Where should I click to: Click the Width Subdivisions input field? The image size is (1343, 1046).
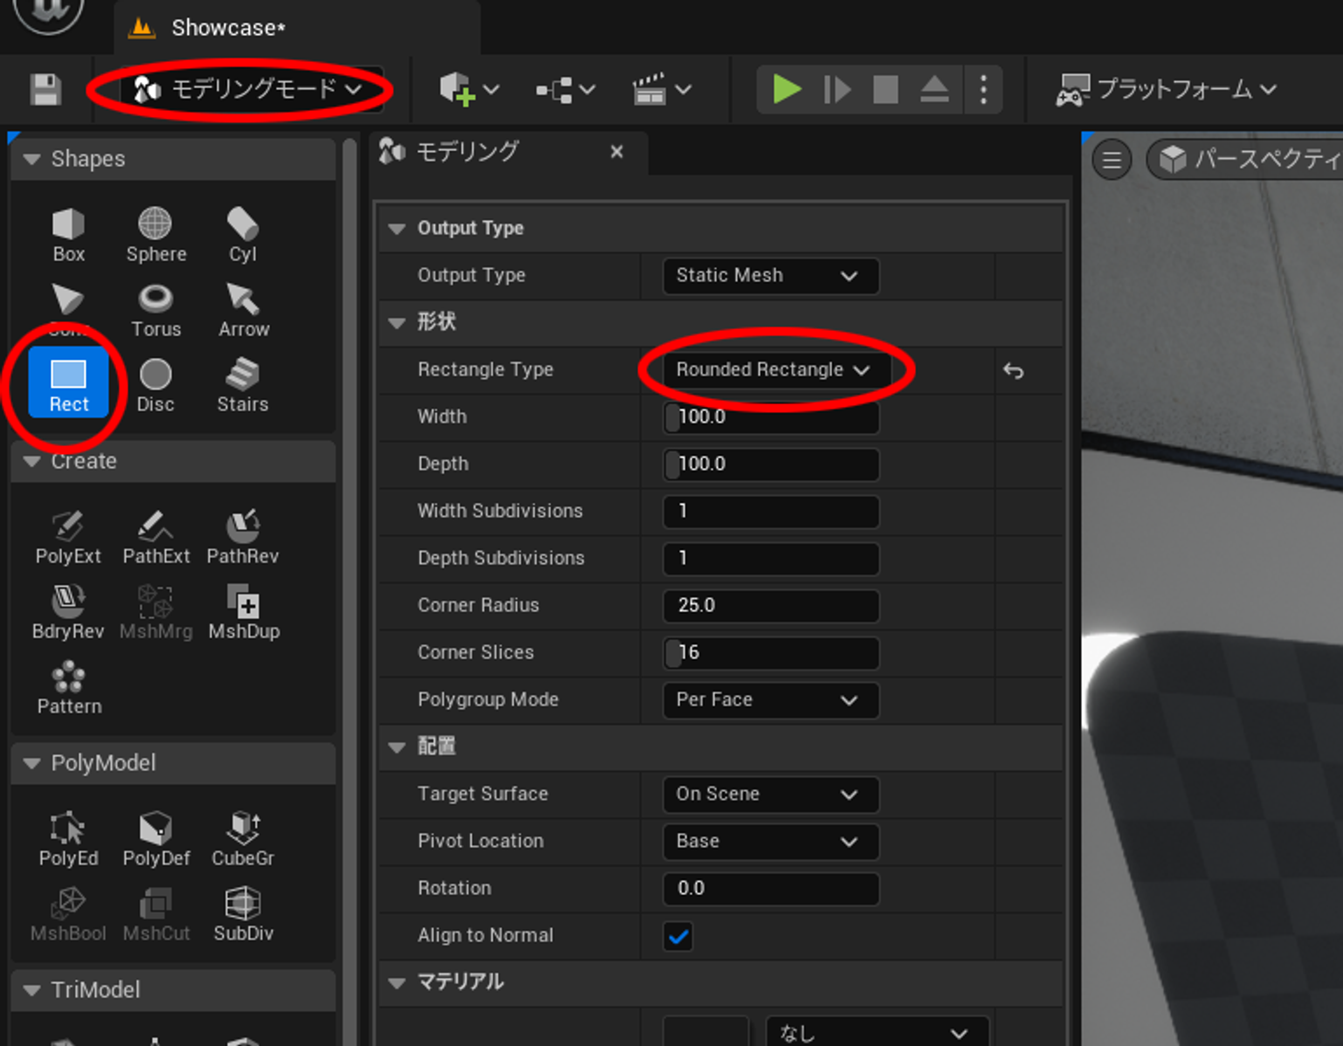click(770, 512)
